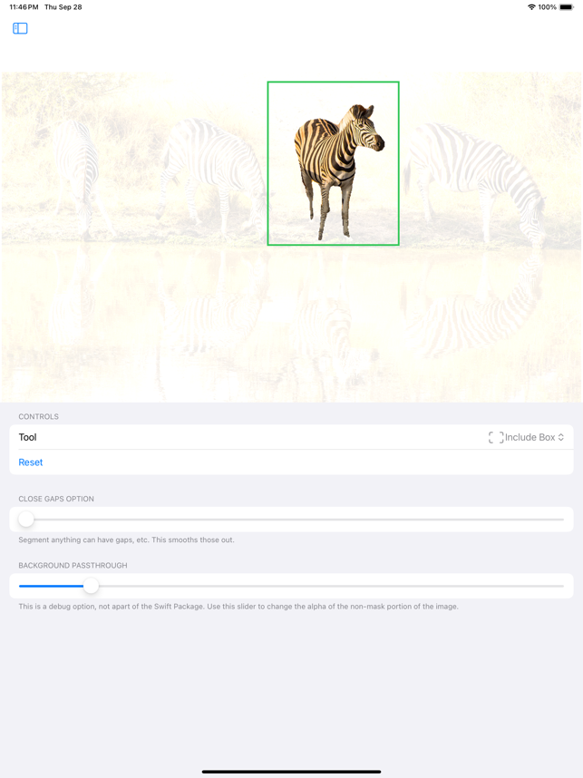The width and height of the screenshot is (583, 778).
Task: Click the Background Passthrough slider thumb
Action: 91,586
